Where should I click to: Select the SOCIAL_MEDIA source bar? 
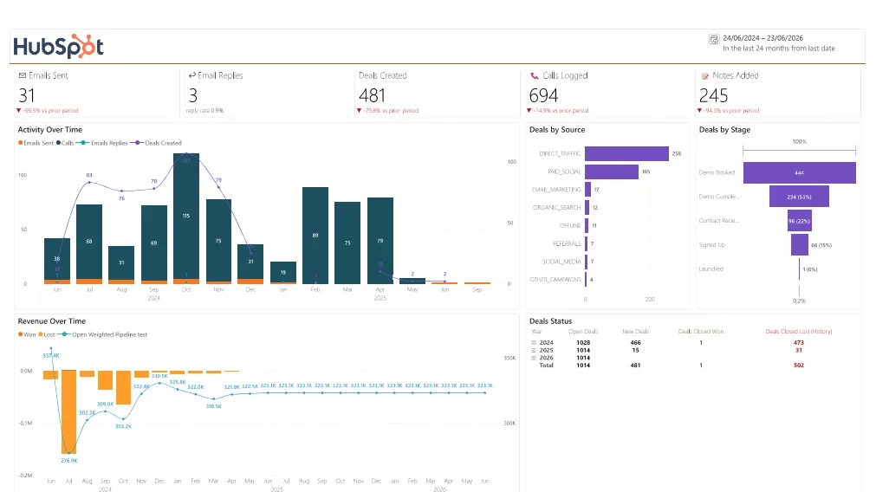[x=587, y=262]
